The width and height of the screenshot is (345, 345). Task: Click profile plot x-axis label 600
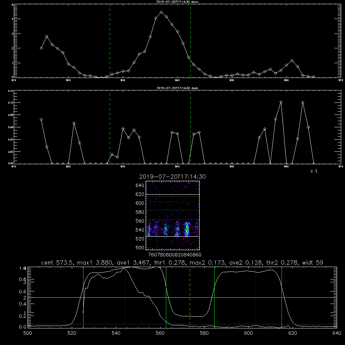248,333
